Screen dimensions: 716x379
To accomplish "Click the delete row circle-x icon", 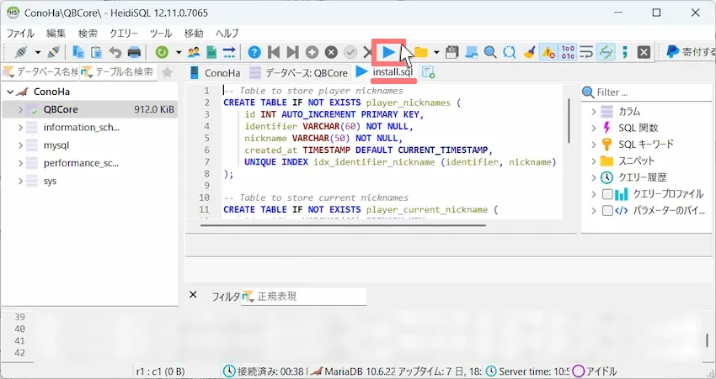I will pyautogui.click(x=331, y=52).
